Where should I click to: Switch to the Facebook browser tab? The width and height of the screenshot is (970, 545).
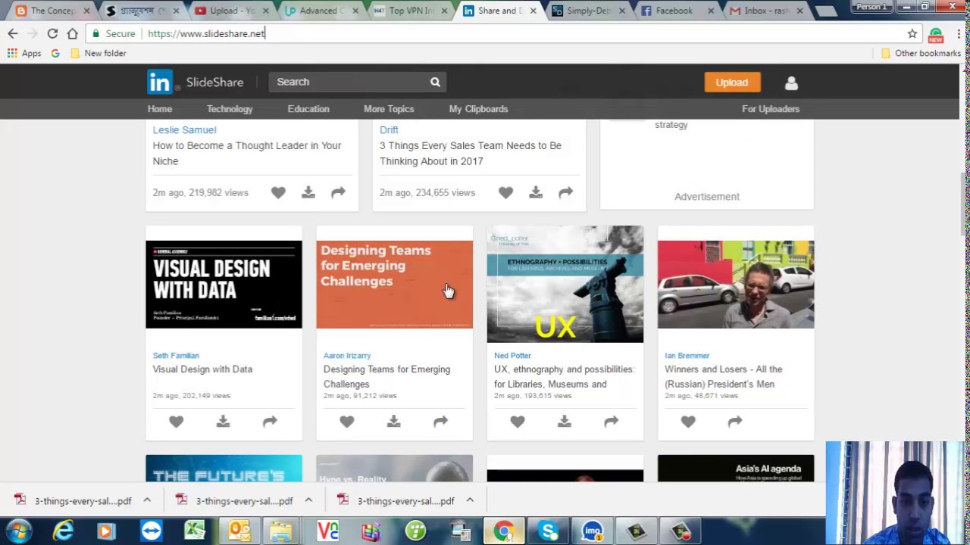674,11
